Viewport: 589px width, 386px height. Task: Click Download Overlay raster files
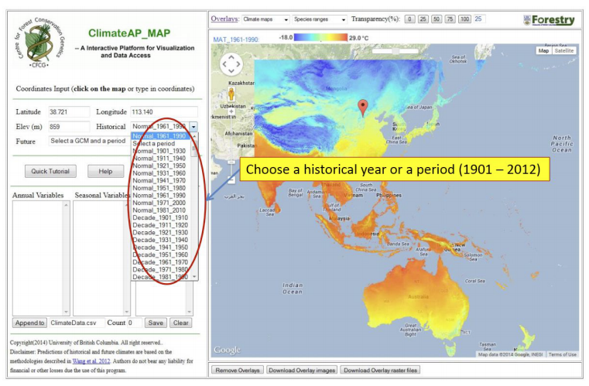[x=380, y=371]
